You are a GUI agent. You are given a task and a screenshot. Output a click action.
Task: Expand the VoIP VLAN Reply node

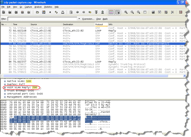[x=5, y=87]
